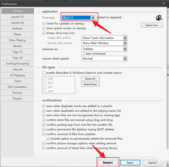This screenshot has width=169, height=167.
Task: Click the MusicBee bee icon
Action: point(159,18)
